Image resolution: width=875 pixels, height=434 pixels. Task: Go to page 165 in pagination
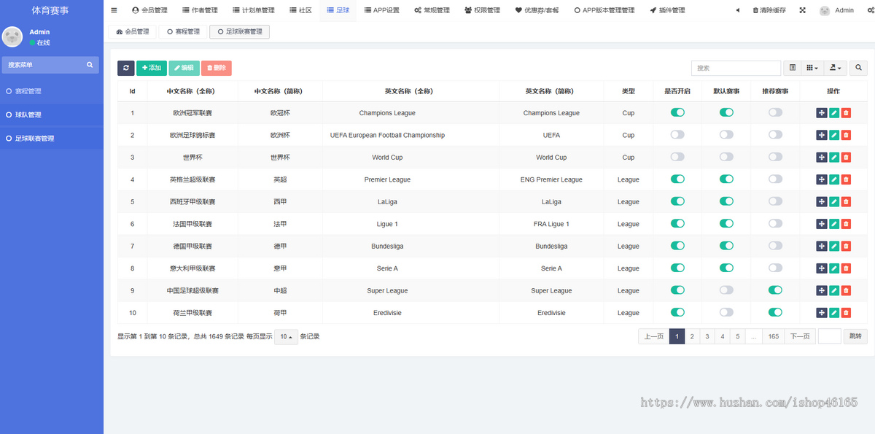(773, 336)
